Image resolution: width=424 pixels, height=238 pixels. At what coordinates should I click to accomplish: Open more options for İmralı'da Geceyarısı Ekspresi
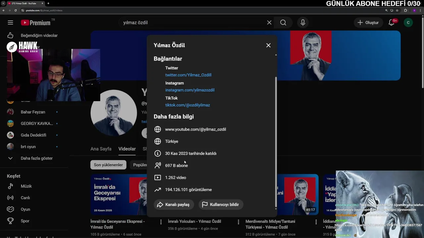(161, 222)
